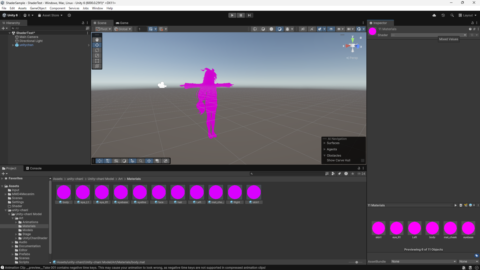The height and width of the screenshot is (270, 480).
Task: Open the Shader dropdown in Inspector
Action: click(x=428, y=35)
